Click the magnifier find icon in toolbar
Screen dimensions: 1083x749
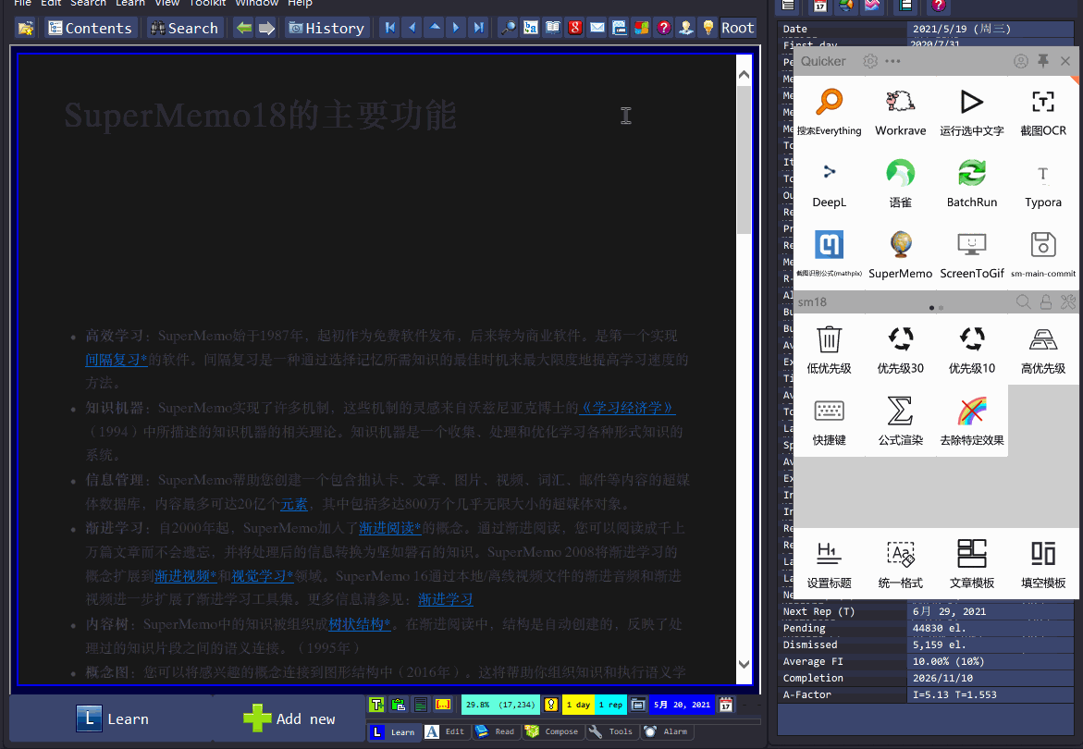click(x=509, y=29)
